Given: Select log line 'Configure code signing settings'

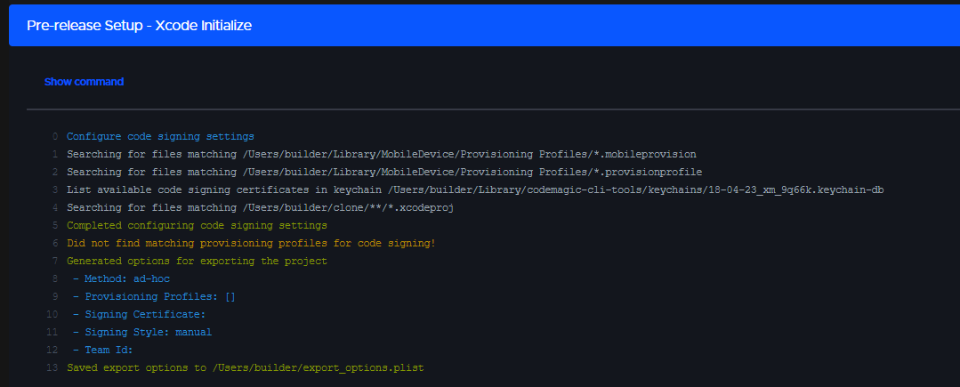Looking at the screenshot, I should click(160, 136).
